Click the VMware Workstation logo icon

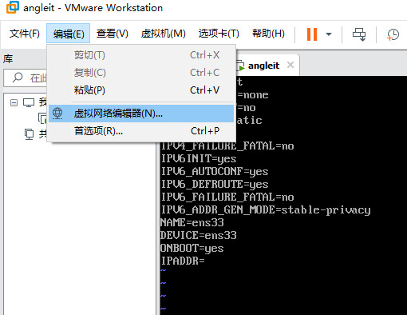[13, 7]
